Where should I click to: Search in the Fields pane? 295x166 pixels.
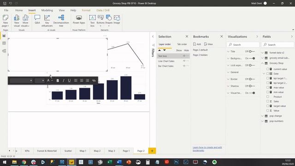277,45
